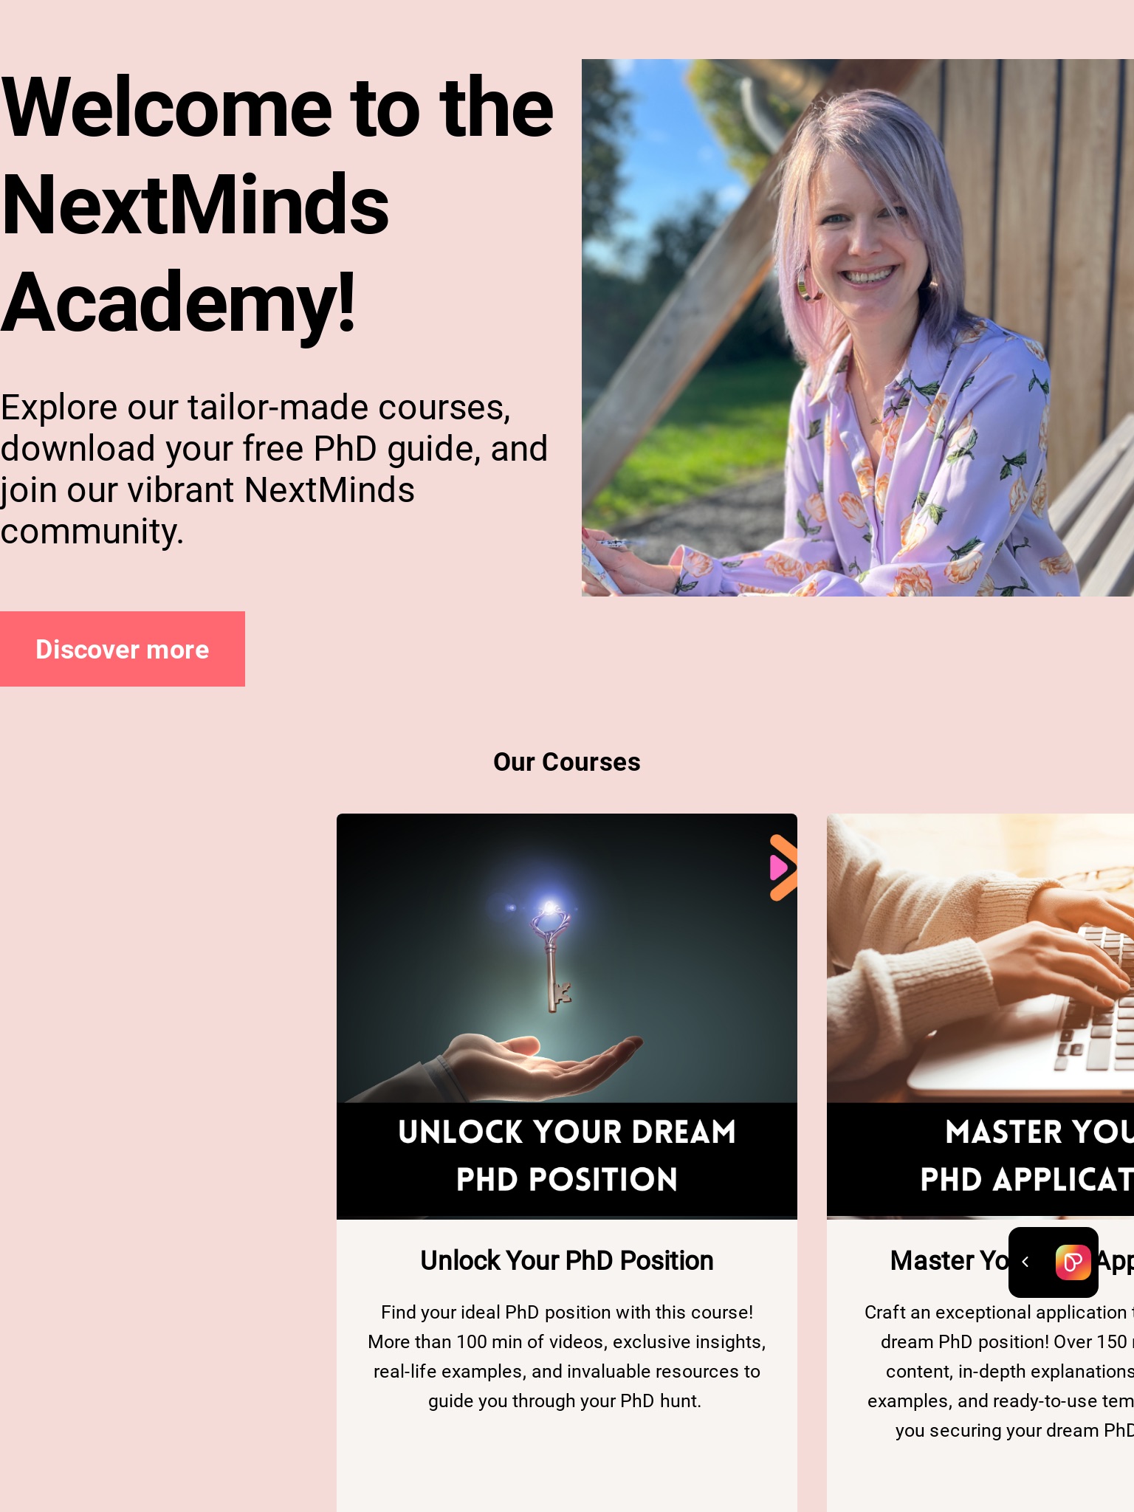Select the 'Our Courses' section heading
Screen dimensions: 1134x1512
coord(567,762)
